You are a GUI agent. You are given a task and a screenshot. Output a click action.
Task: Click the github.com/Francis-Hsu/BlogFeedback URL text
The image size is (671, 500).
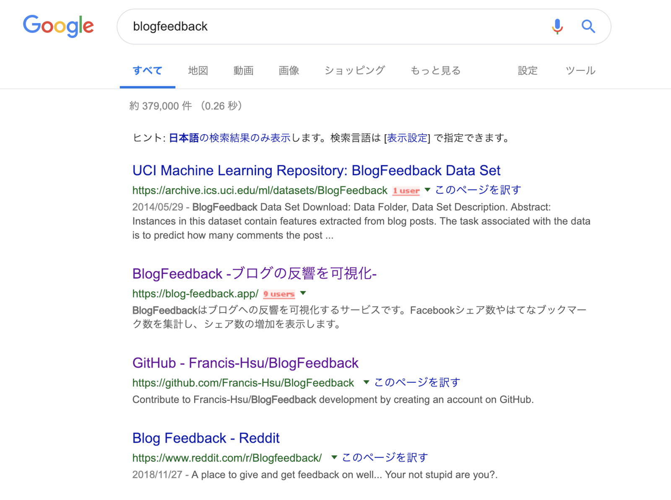tap(243, 383)
